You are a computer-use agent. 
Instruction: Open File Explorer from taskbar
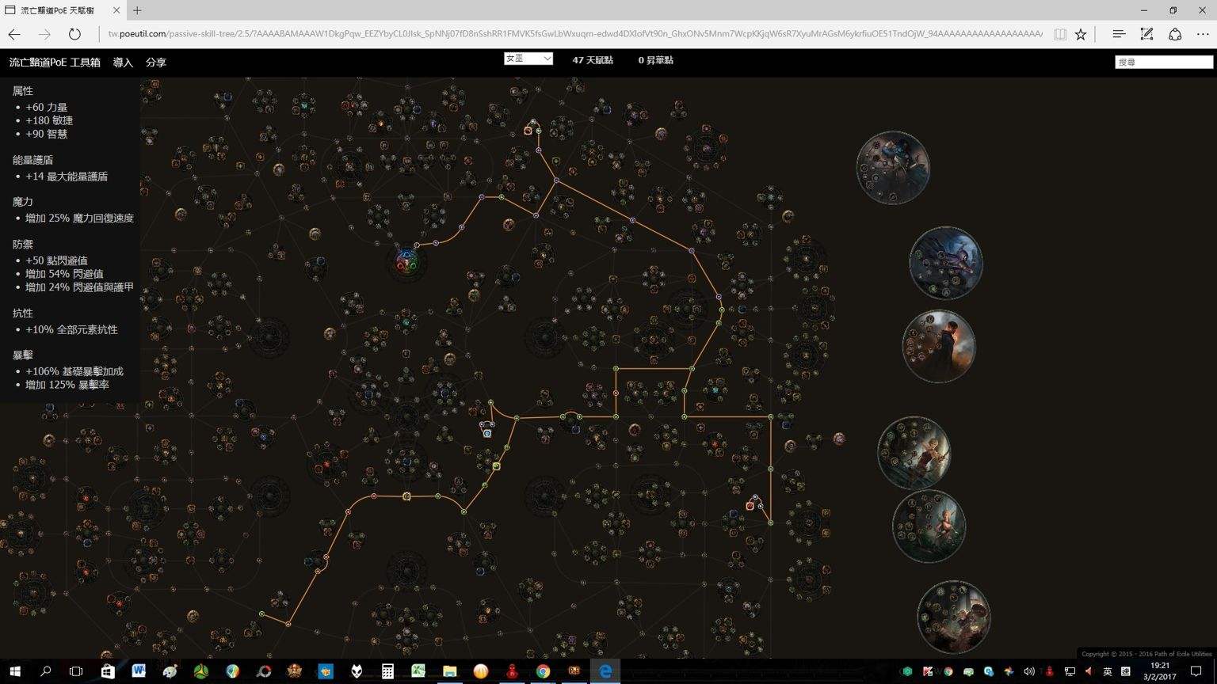pyautogui.click(x=449, y=671)
